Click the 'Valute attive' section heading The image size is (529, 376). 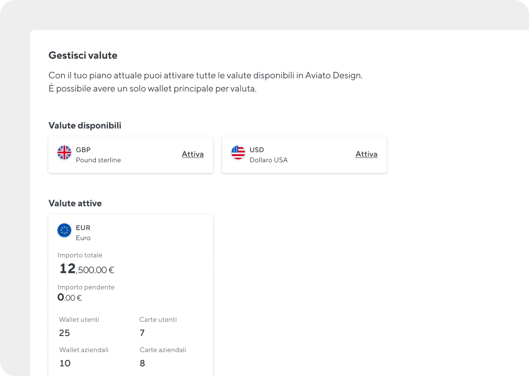(75, 204)
